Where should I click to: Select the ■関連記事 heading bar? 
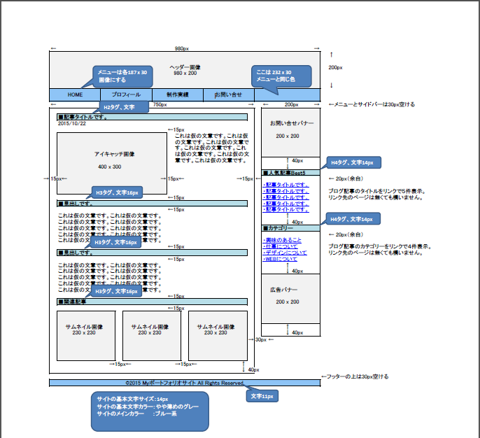click(x=152, y=302)
